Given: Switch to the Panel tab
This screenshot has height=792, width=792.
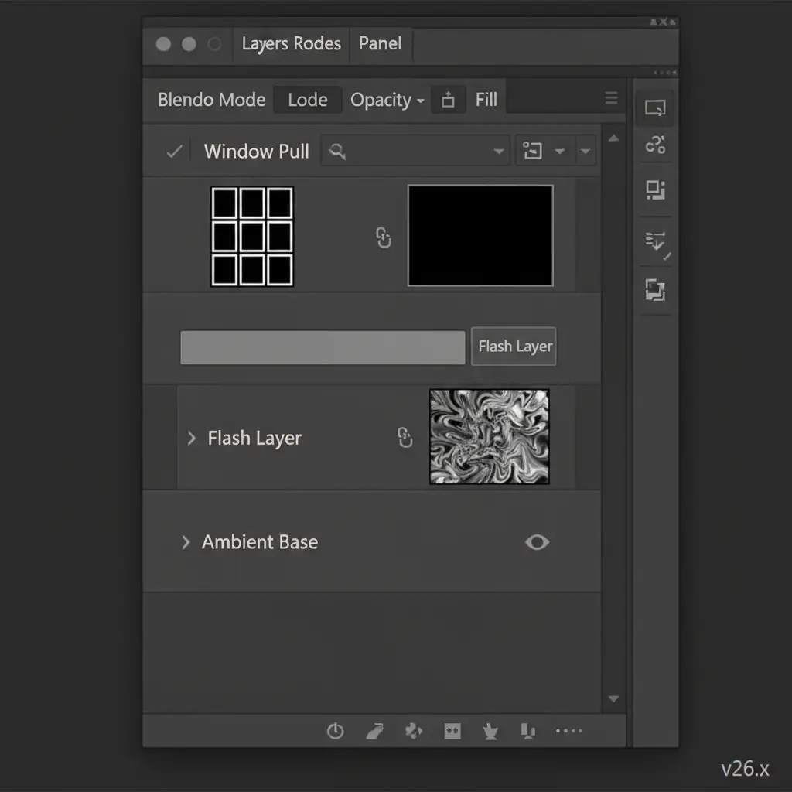Looking at the screenshot, I should pos(380,44).
